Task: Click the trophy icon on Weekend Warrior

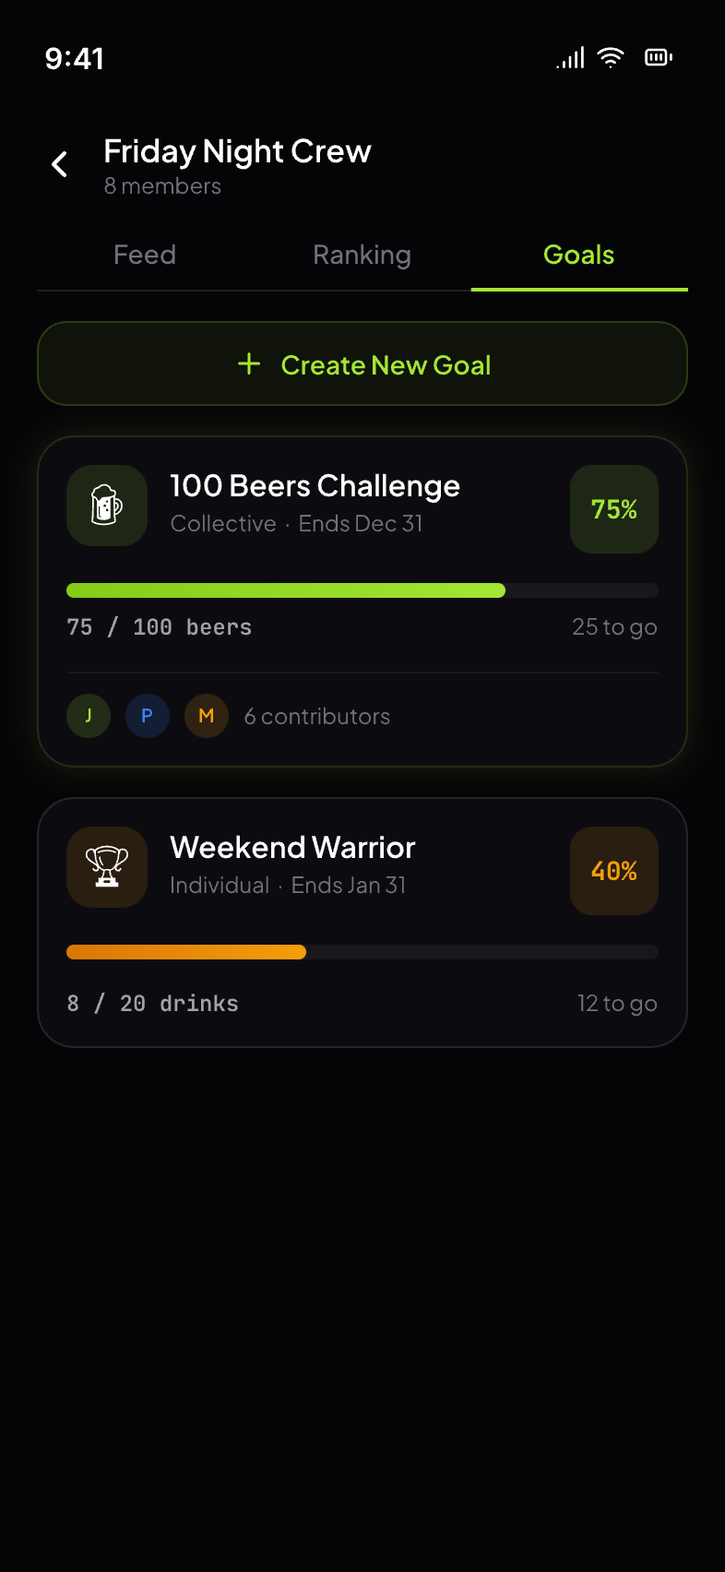Action: pyautogui.click(x=107, y=867)
